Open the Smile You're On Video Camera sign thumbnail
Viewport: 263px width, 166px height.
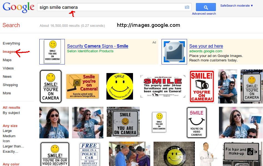(x=196, y=123)
